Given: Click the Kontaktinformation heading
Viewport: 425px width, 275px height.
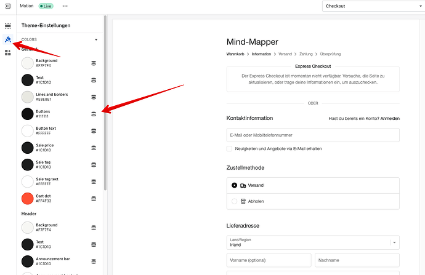Looking at the screenshot, I should tap(249, 118).
